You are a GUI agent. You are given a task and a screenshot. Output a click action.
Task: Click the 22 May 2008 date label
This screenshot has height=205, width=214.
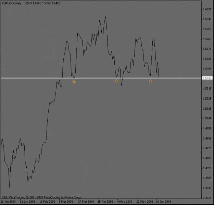point(145,202)
